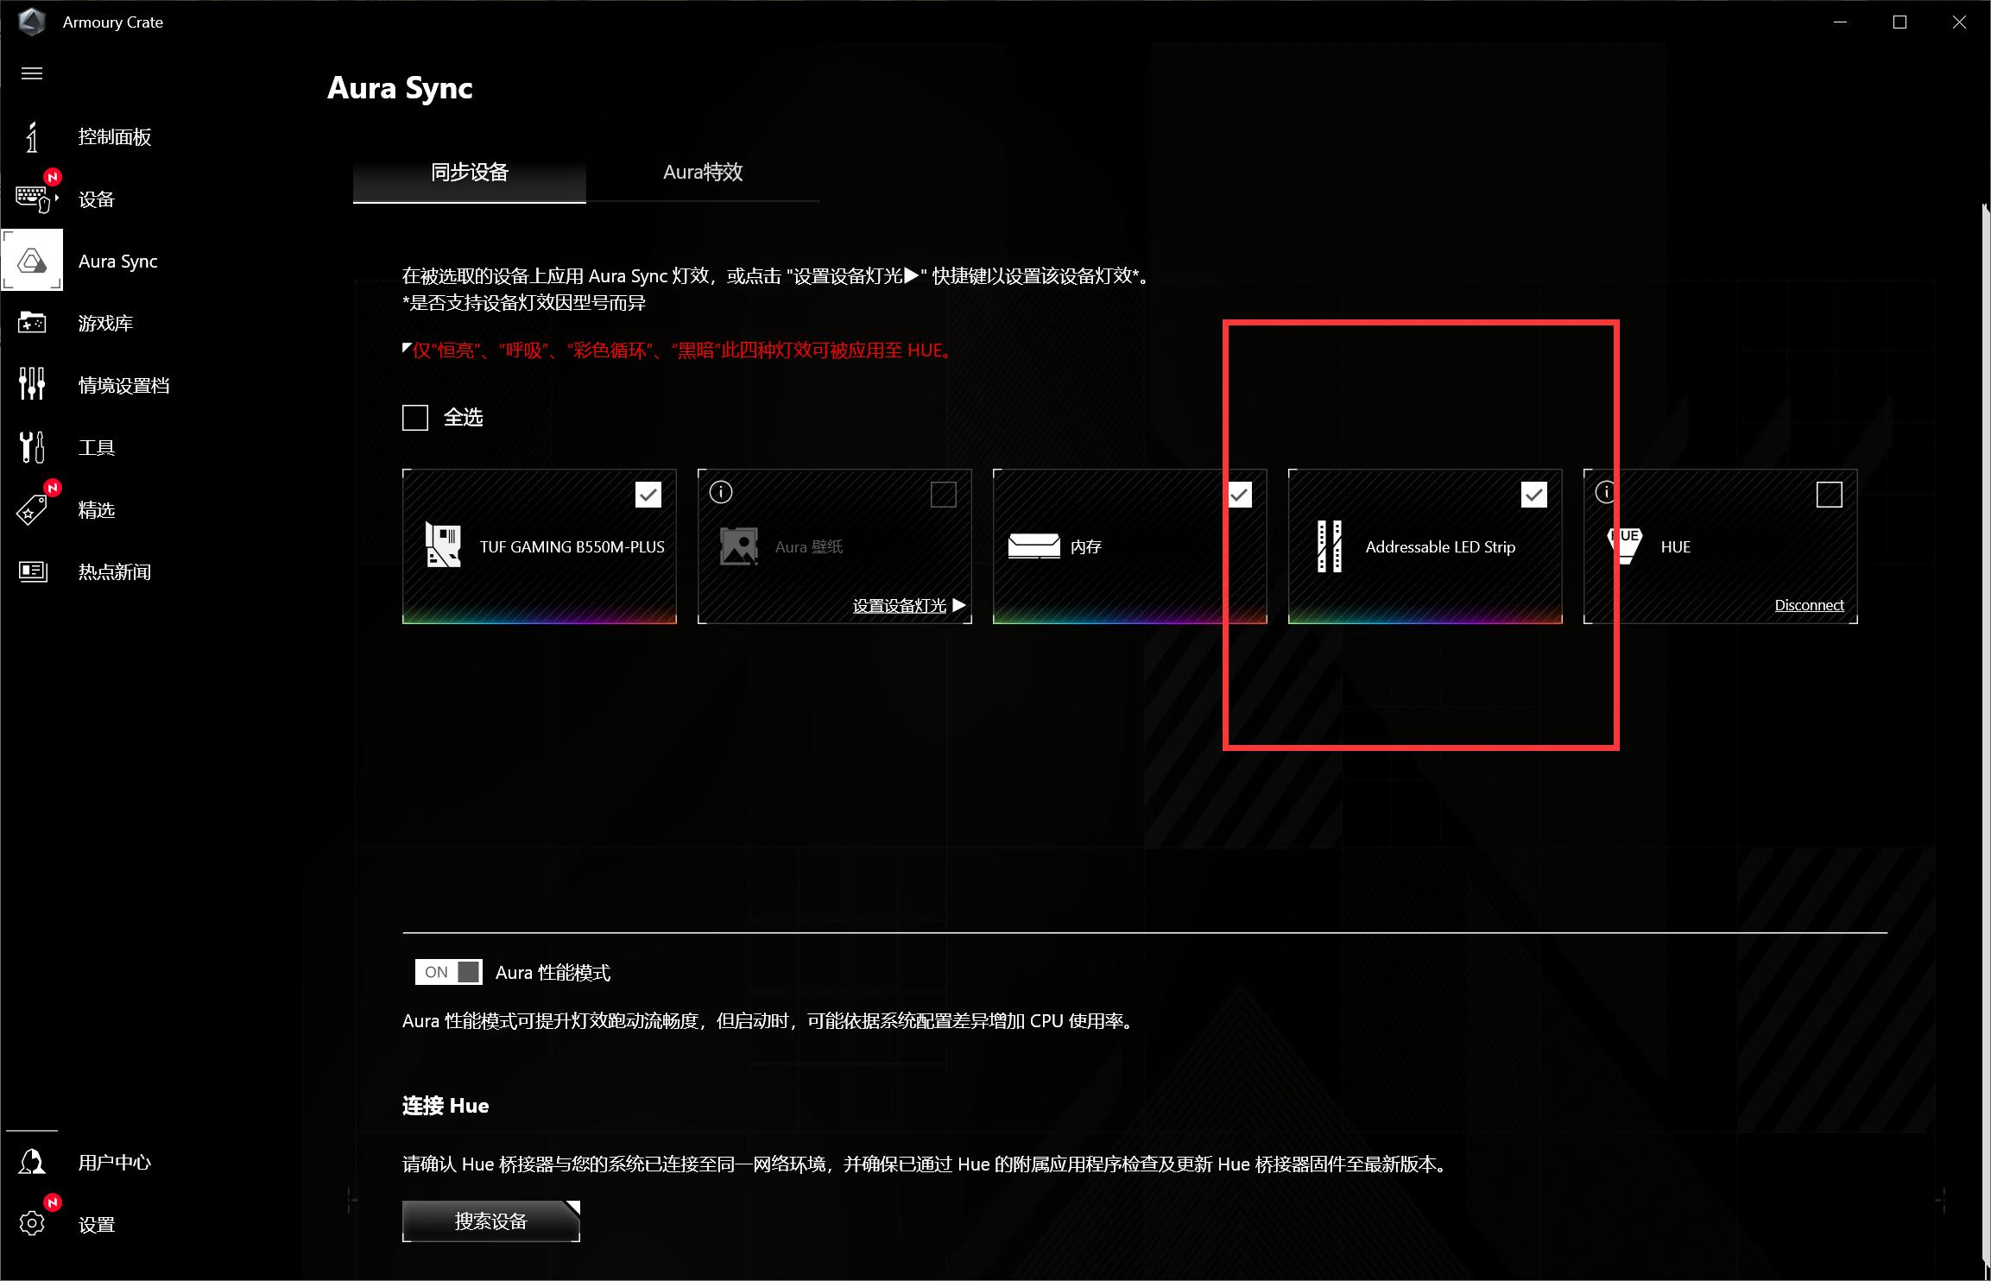Turn off Aura 性能模式 switch

(x=449, y=972)
